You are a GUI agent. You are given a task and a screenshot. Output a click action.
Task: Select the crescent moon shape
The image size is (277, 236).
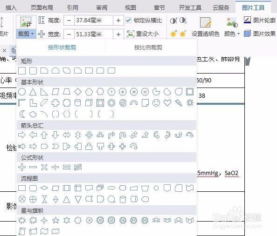coord(22,114)
